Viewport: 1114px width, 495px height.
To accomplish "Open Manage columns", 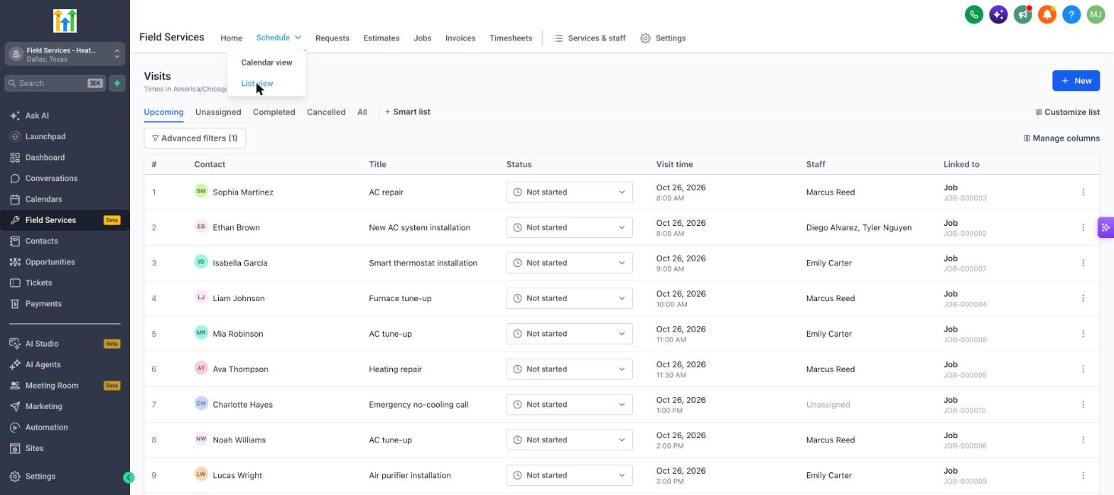I will click(1061, 138).
